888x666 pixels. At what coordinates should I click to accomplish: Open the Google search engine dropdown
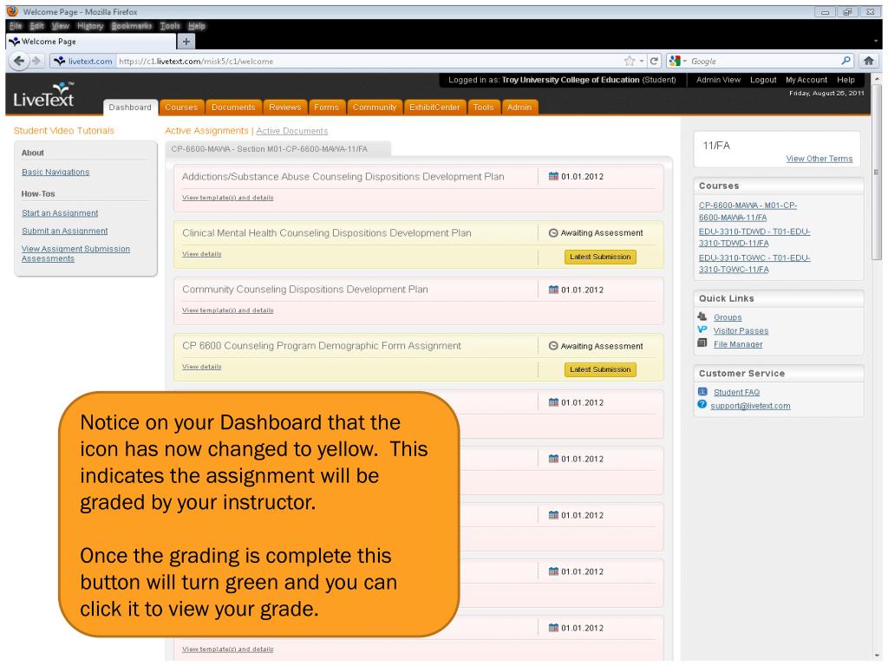click(677, 61)
